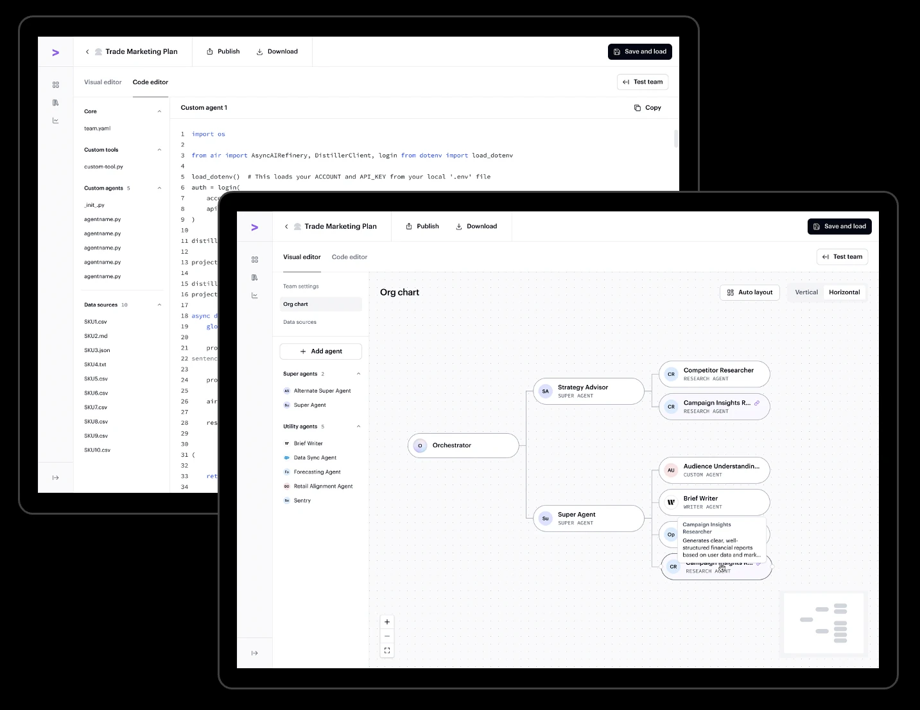Select the Visual editor tab in front window
Screen dimensions: 920x710
[302, 257]
